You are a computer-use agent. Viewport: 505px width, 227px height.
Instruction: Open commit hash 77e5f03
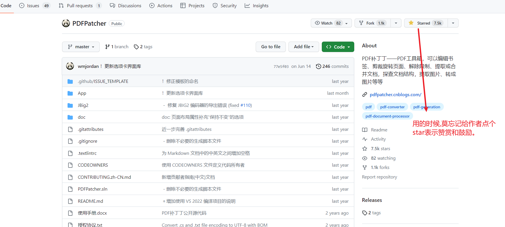point(281,66)
